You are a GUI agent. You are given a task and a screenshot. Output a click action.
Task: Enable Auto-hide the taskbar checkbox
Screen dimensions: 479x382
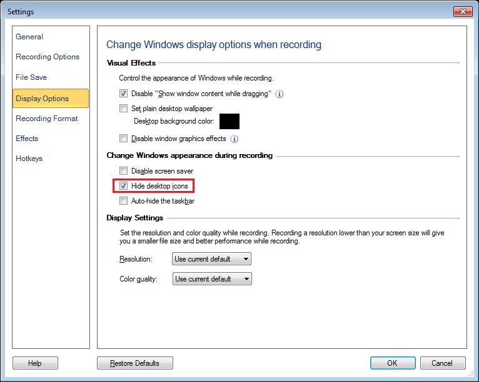[123, 200]
